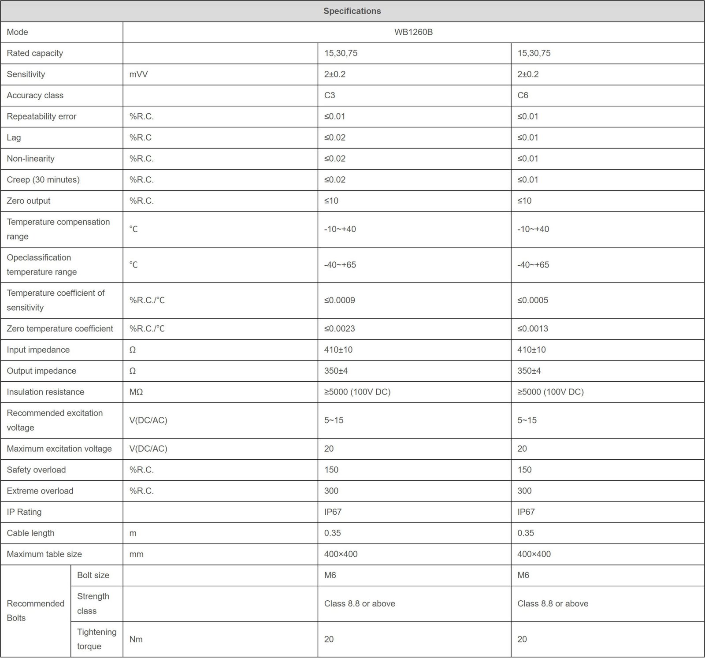Select the first IP67 rating value
705x658 pixels.
(x=333, y=512)
